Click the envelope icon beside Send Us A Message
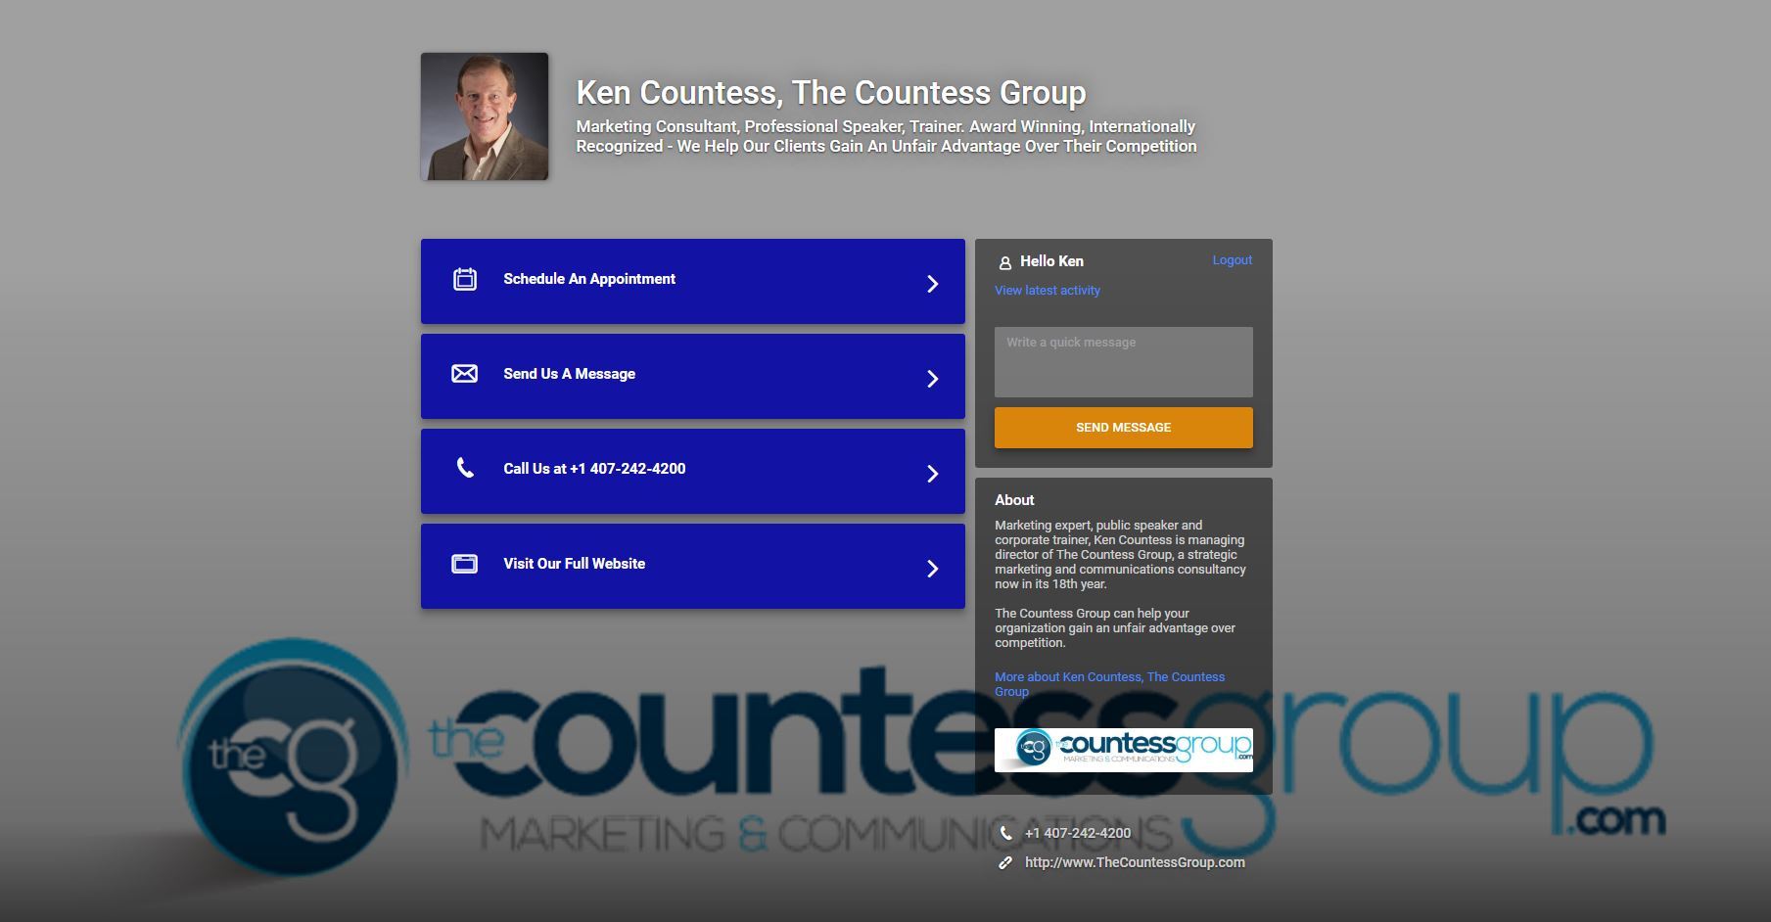Viewport: 1771px width, 922px height. [465, 374]
